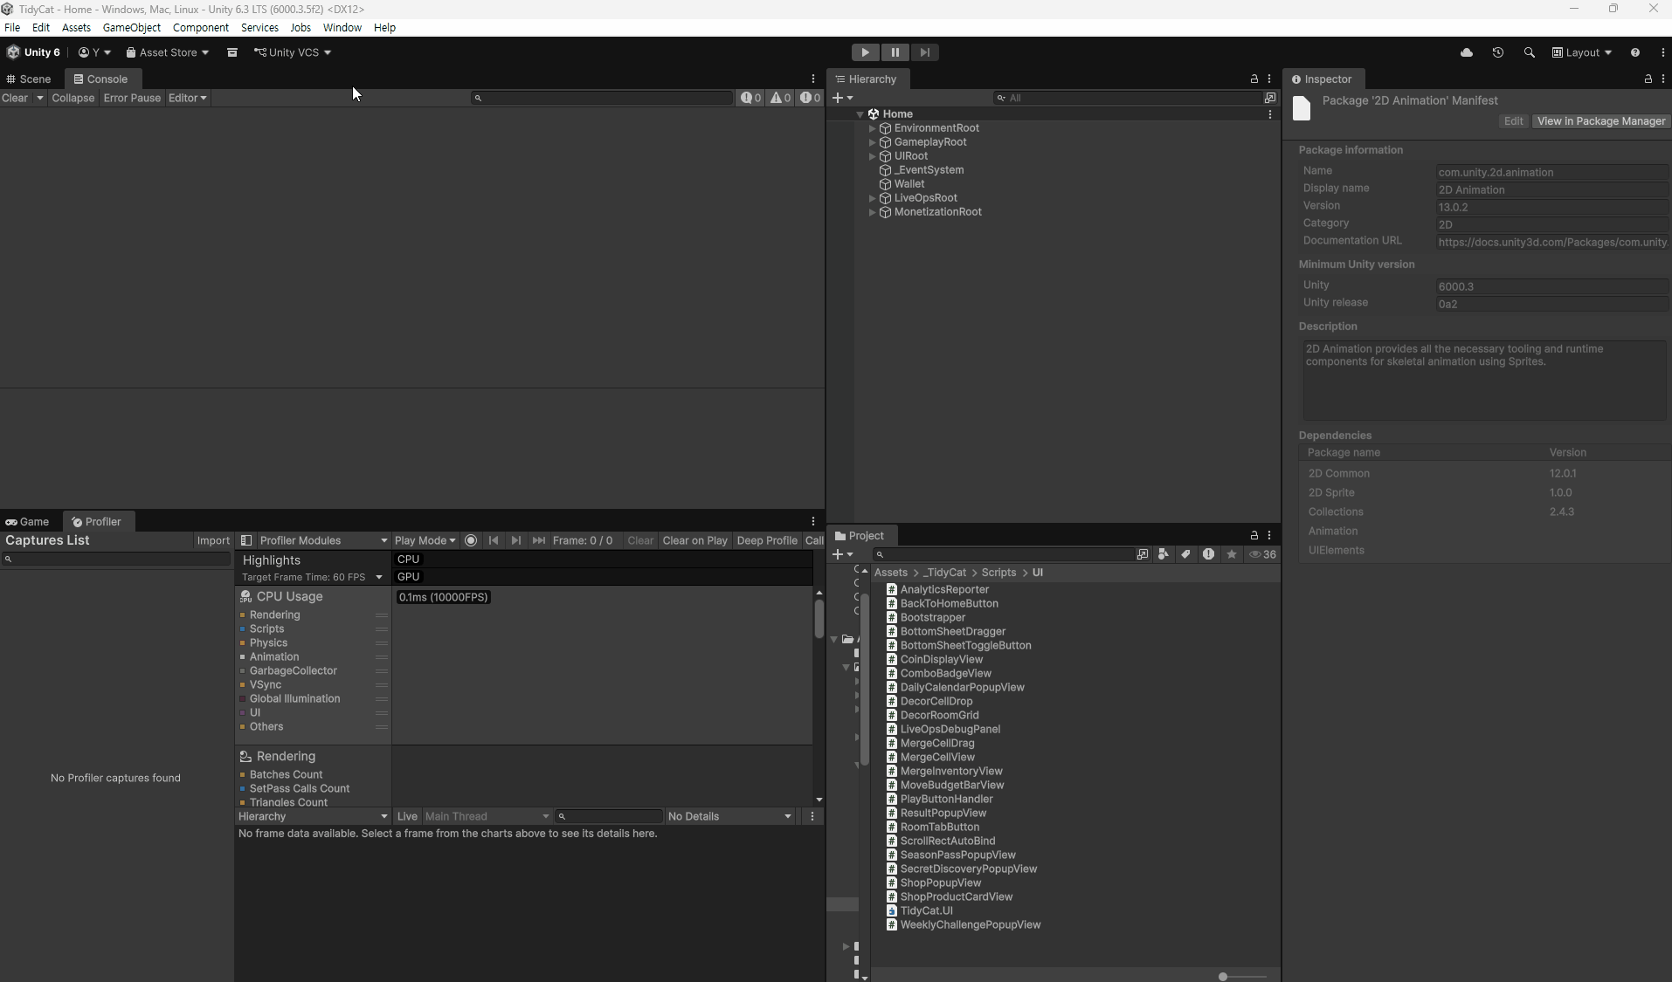Open search window icon in Hierarchy

tap(1270, 98)
